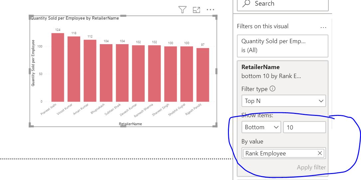Select the Ramesh Sharma bar
The width and height of the screenshot is (361, 180).
[154, 73]
